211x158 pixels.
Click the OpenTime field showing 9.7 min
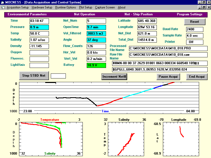coord(96,27)
